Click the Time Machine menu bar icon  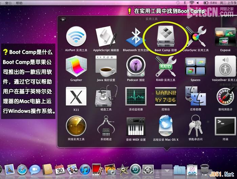[x=178, y=3]
